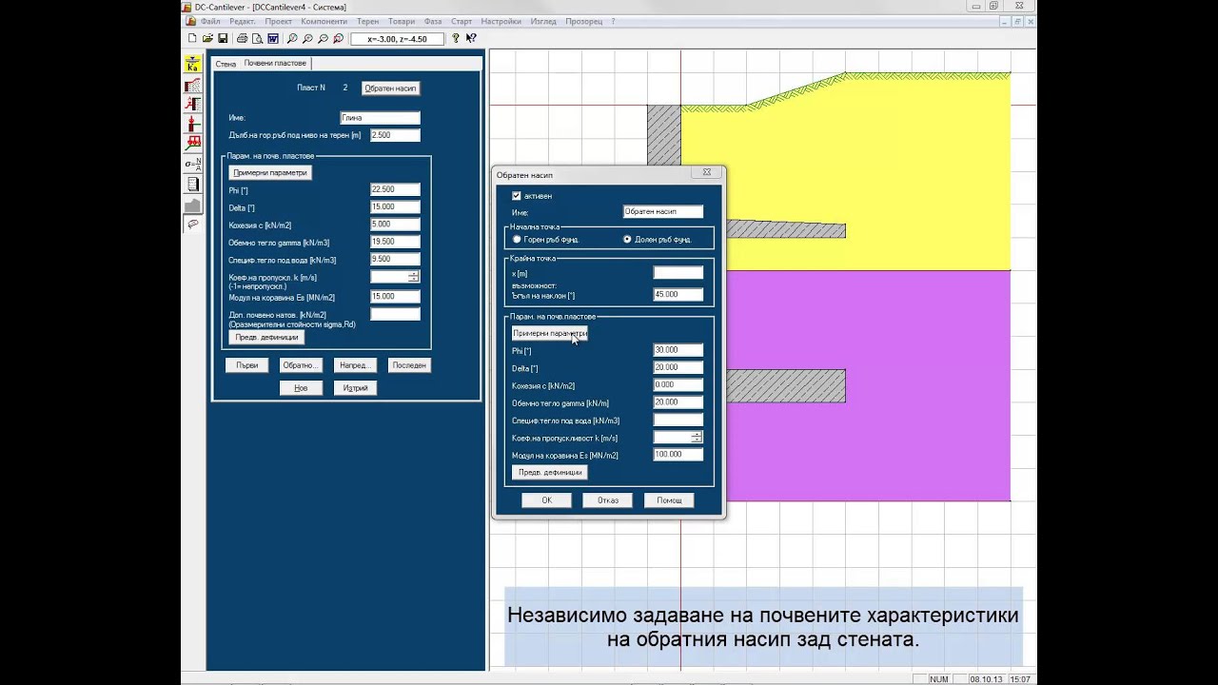Click the Save diskette toolbar icon

pyautogui.click(x=223, y=39)
